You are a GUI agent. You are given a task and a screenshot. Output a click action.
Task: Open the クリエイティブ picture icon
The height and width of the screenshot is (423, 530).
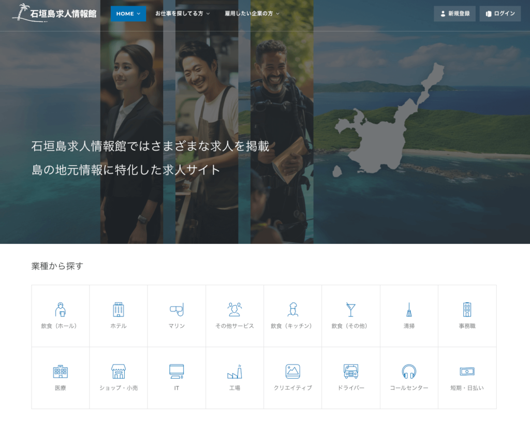tap(292, 371)
